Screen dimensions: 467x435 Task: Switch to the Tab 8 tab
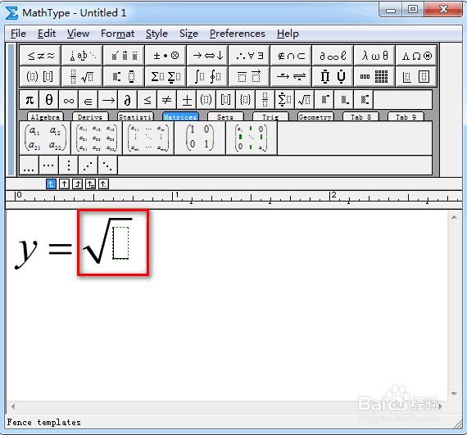tap(360, 116)
